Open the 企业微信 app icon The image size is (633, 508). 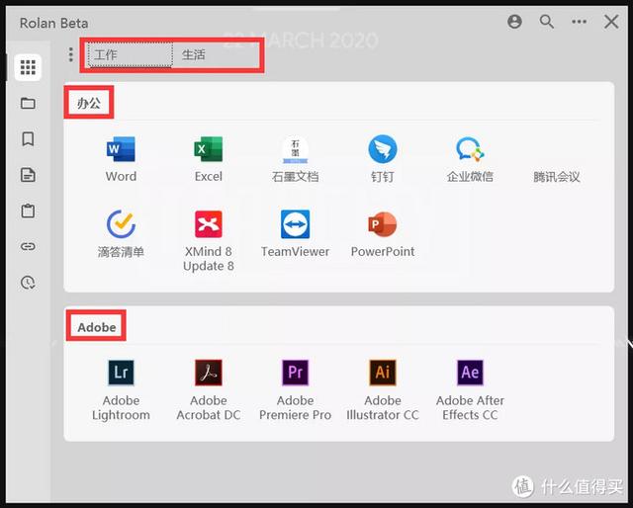pyautogui.click(x=470, y=159)
